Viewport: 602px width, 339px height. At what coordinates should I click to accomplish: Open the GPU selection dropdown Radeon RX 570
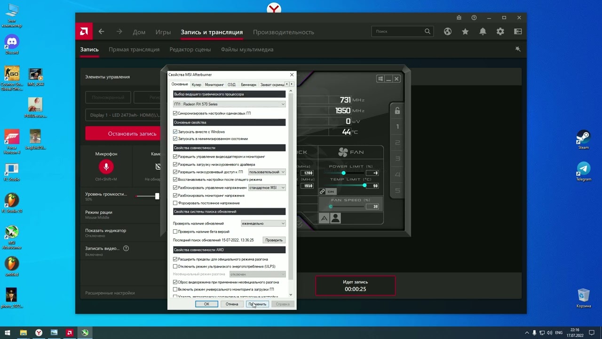(x=229, y=104)
